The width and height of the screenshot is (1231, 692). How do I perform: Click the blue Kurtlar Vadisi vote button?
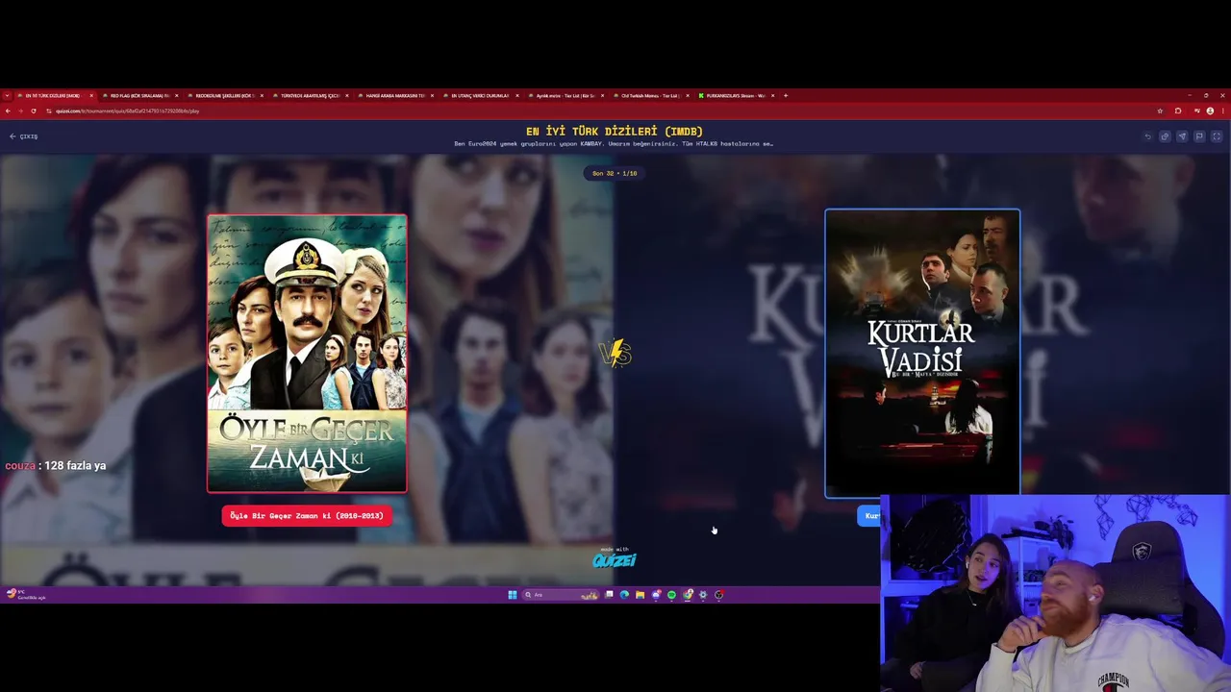coord(869,516)
